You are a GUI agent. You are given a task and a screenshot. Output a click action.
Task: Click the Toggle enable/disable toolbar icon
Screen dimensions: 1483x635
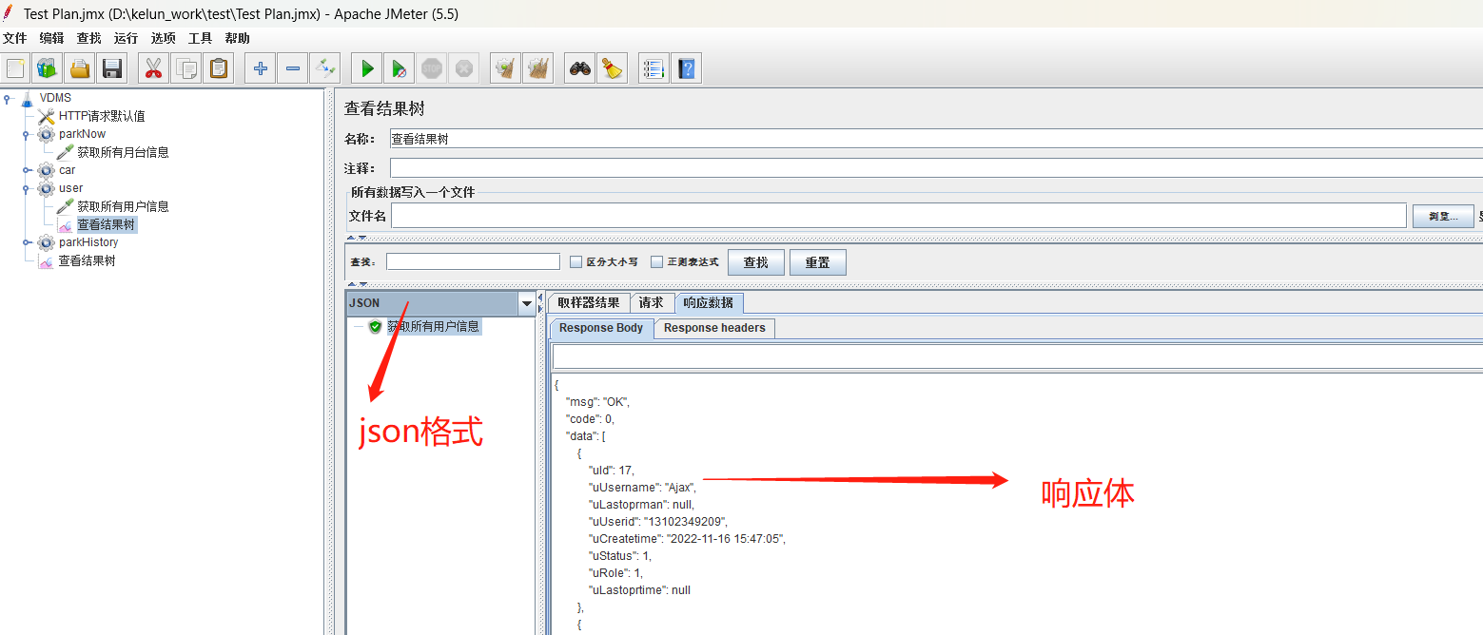(x=325, y=68)
